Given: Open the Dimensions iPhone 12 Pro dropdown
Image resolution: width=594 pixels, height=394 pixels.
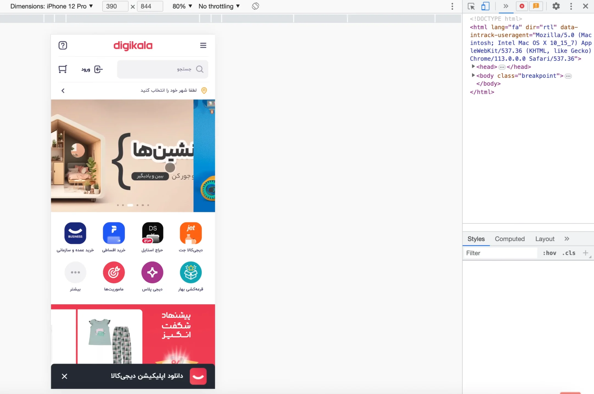Looking at the screenshot, I should click(52, 6).
